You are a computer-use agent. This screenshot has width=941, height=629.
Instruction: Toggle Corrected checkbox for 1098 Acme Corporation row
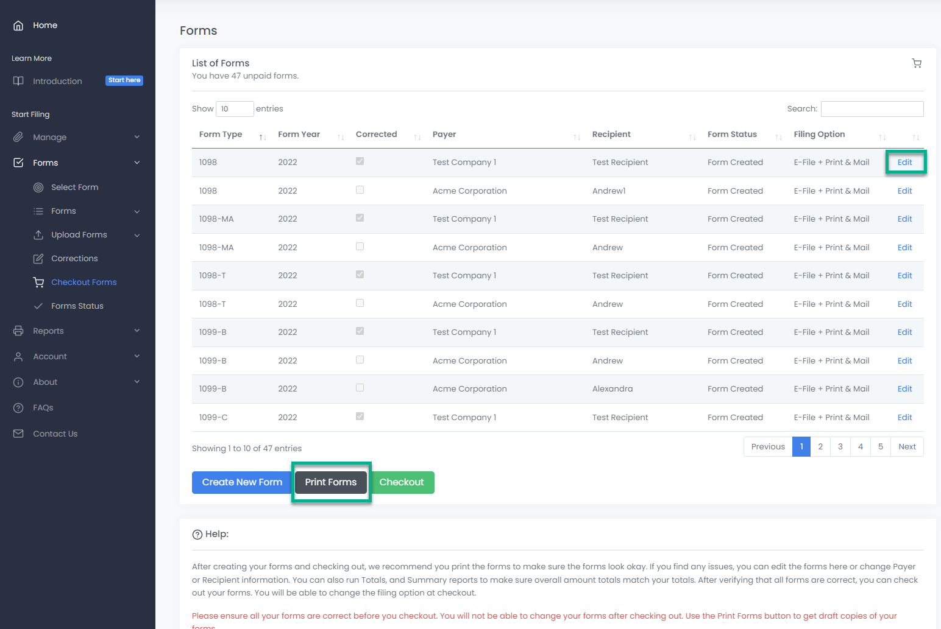(360, 190)
